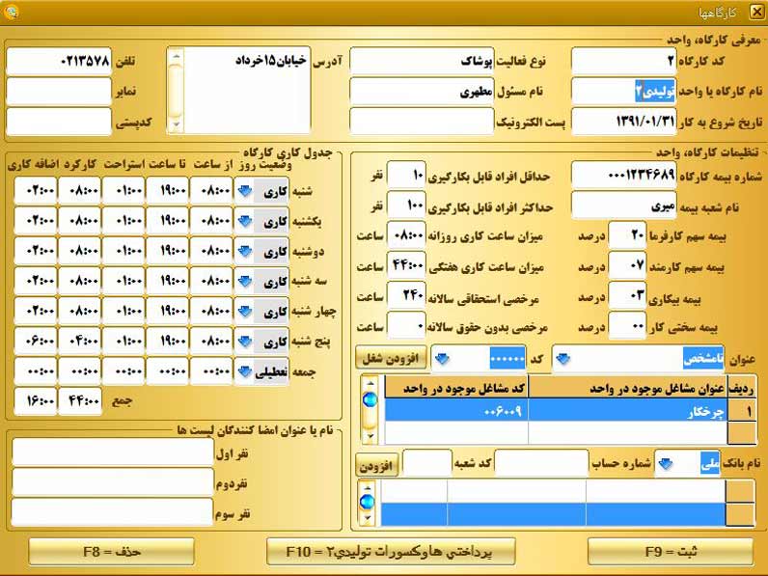Click job code ۰۰۶۰۰۹ cell

point(456,411)
